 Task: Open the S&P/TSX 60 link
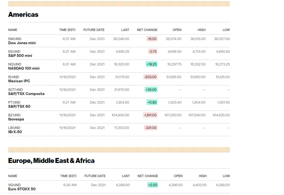tap(19, 107)
